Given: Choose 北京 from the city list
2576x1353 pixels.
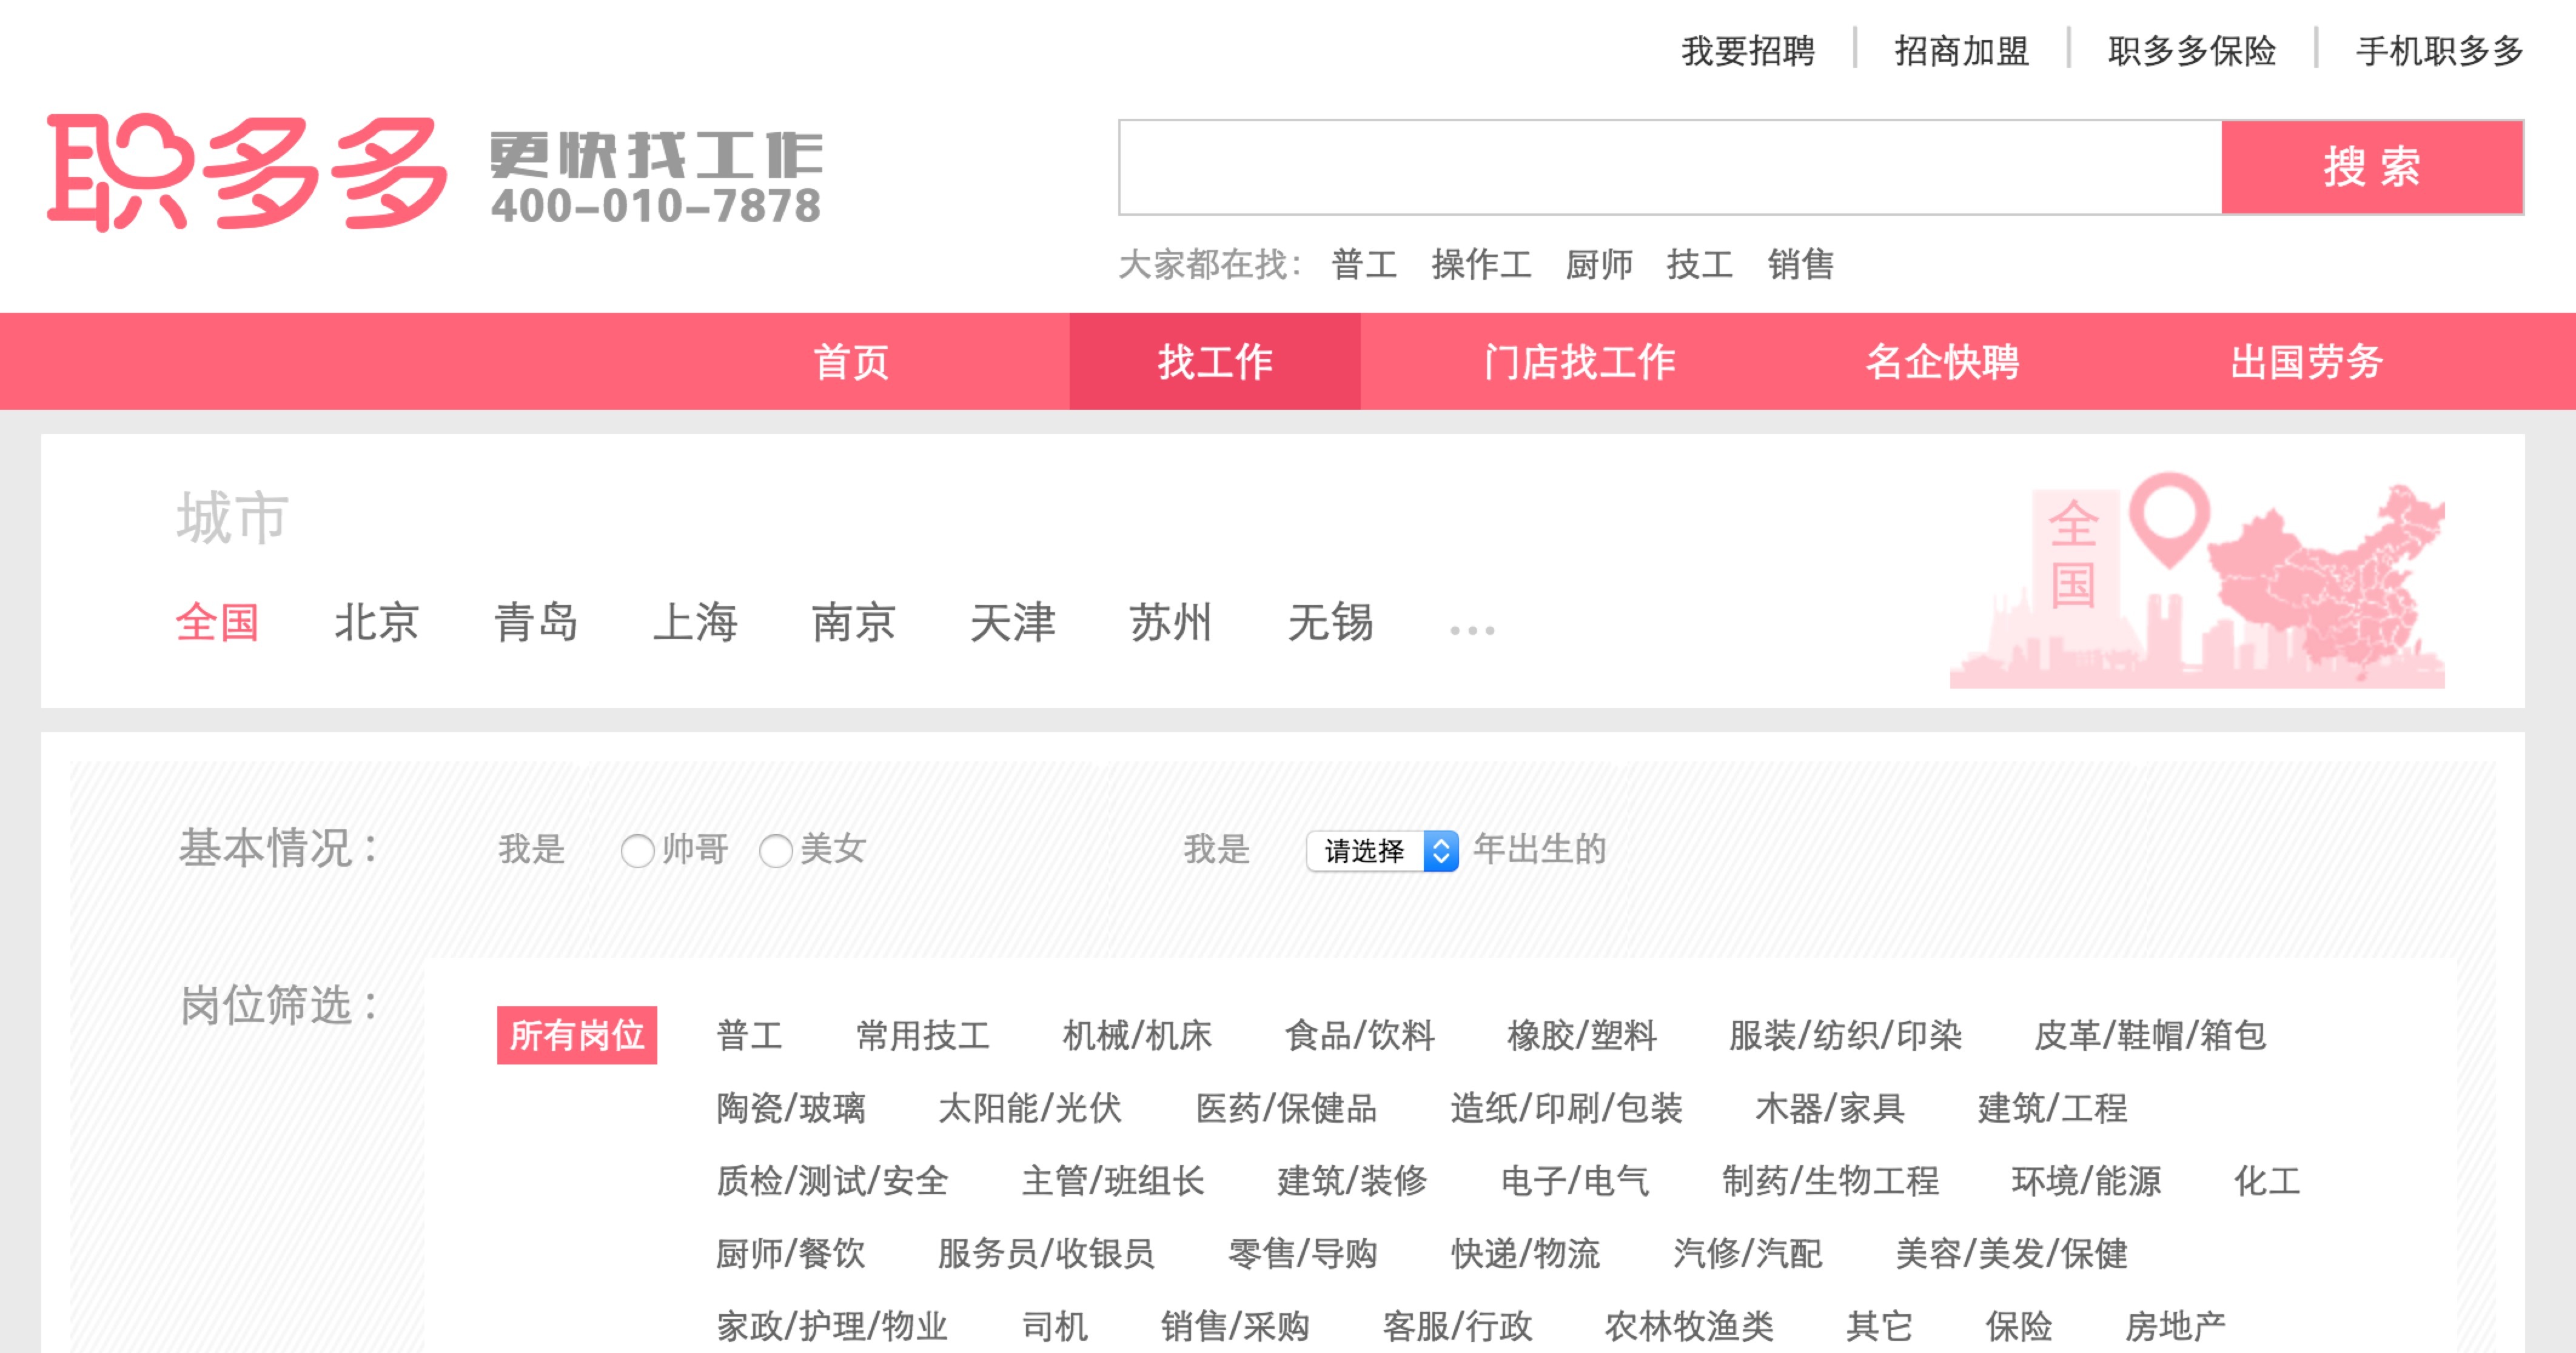Looking at the screenshot, I should pos(376,622).
